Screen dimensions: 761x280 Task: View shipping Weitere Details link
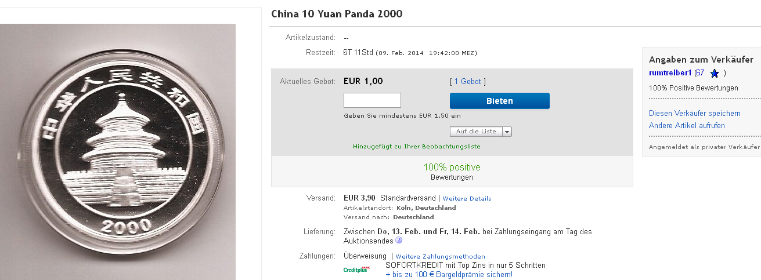[x=467, y=198]
